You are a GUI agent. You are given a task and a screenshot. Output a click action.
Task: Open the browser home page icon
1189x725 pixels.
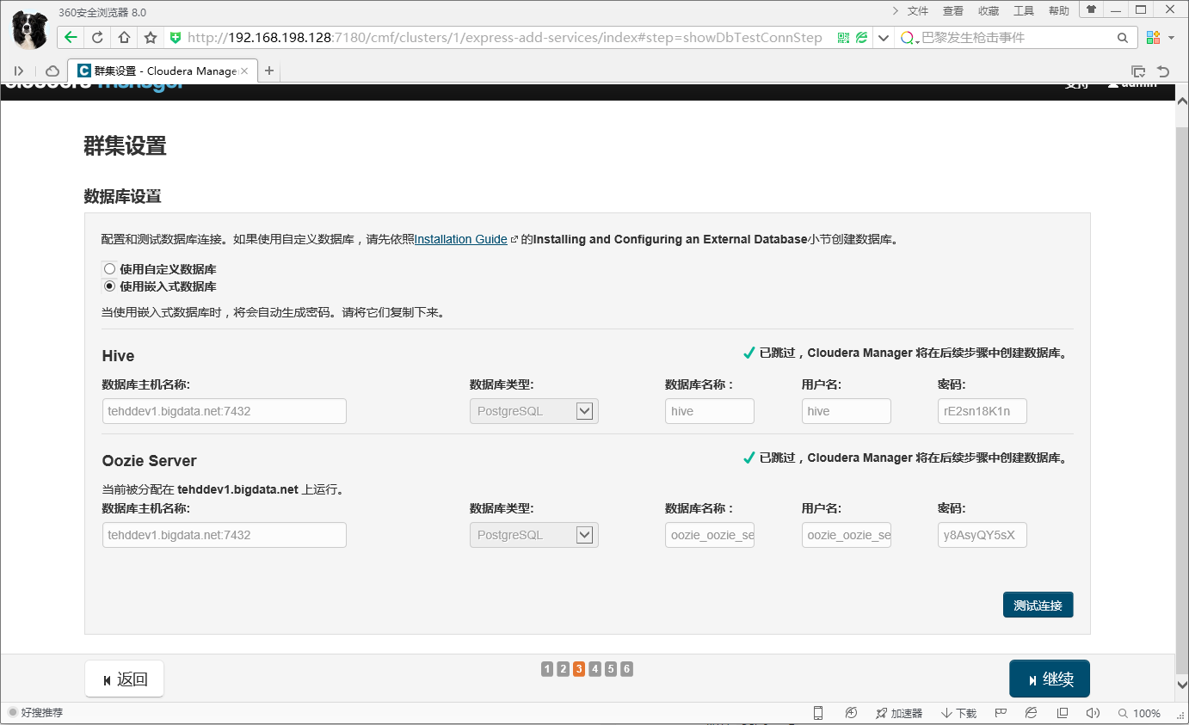pos(124,38)
